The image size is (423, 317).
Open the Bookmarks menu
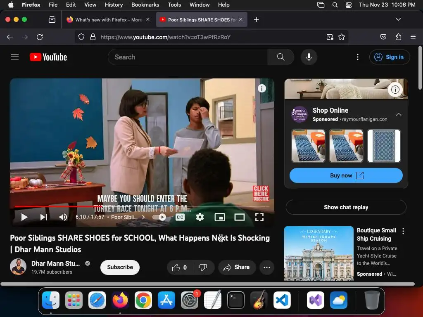(145, 5)
